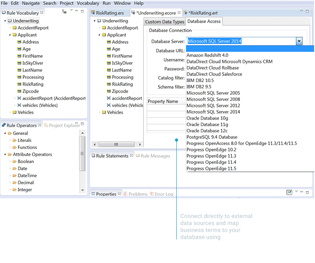Choose Microsoft SQL Server 2005 option
Viewport: 315px width, 263px height.
213,93
